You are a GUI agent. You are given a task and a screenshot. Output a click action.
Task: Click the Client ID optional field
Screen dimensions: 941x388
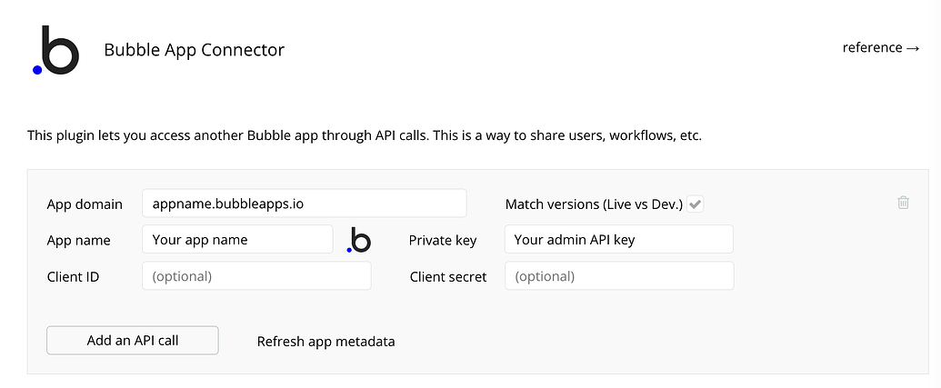256,276
